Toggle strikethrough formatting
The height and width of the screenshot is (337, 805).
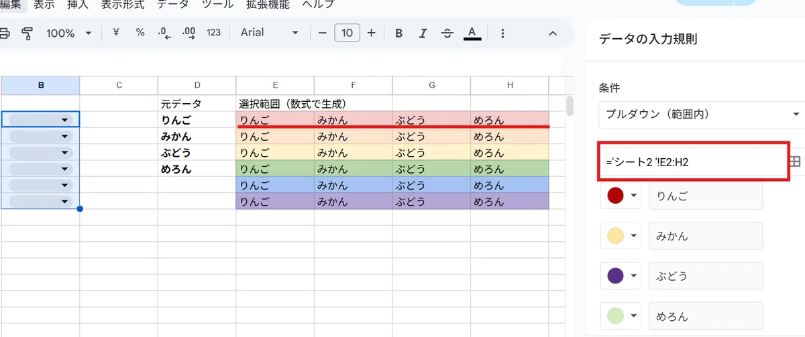[x=447, y=32]
